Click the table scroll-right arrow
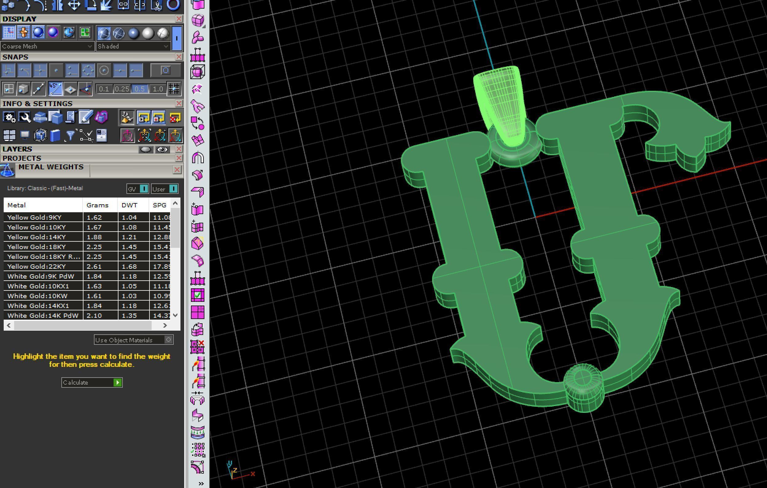 coord(165,325)
